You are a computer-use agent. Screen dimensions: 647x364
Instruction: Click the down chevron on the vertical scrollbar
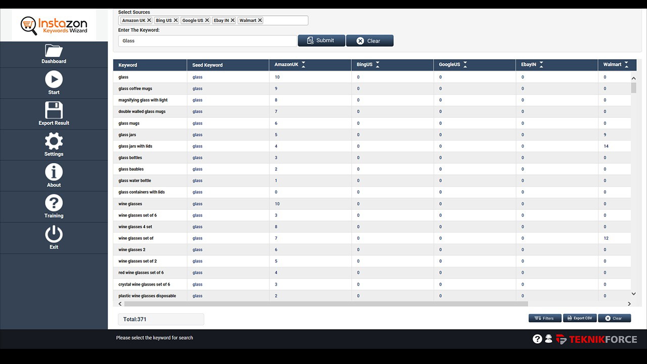pyautogui.click(x=633, y=293)
